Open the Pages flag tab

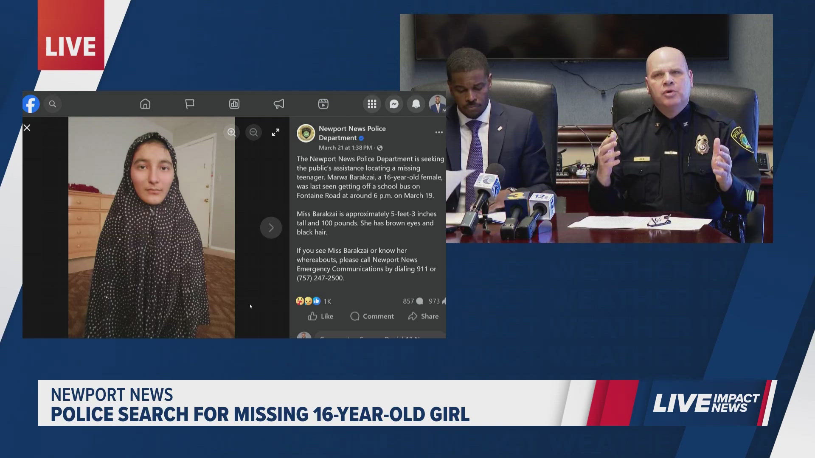tap(190, 104)
